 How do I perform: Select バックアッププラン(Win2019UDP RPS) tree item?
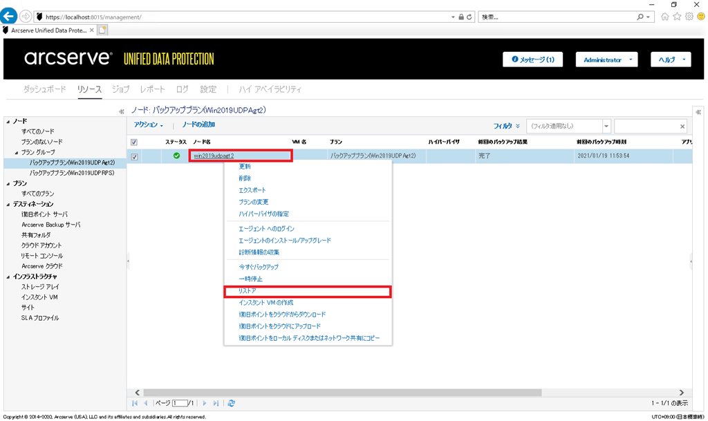click(72, 174)
